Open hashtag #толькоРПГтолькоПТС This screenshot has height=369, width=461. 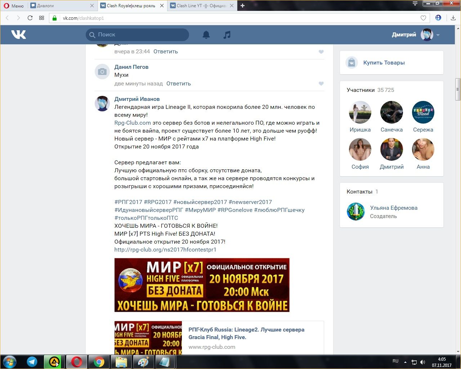pos(146,218)
